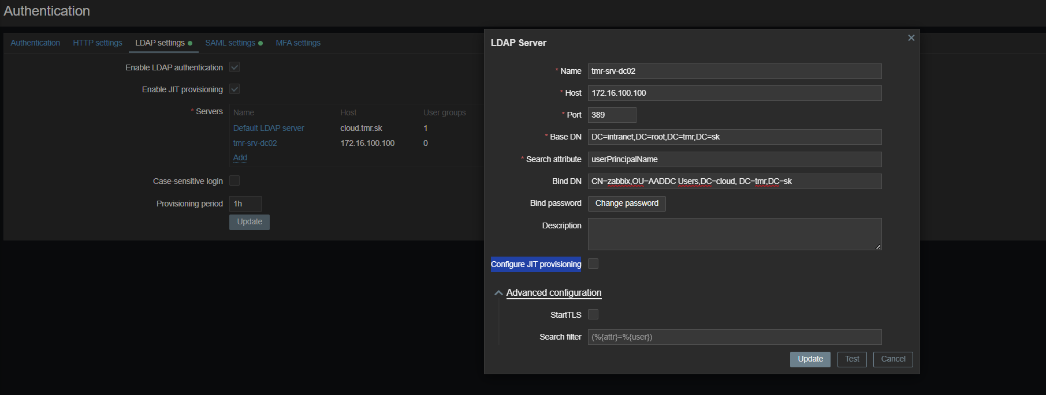Open the Default LDAP server entry

coord(269,128)
